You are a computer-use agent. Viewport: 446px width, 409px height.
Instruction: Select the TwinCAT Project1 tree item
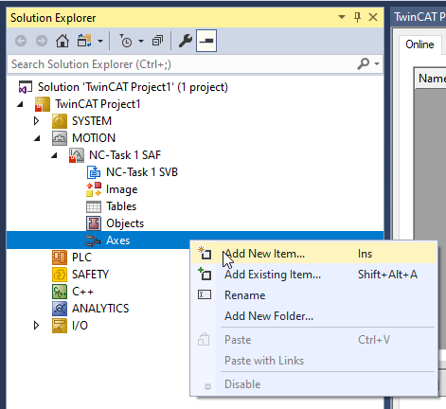coord(98,104)
